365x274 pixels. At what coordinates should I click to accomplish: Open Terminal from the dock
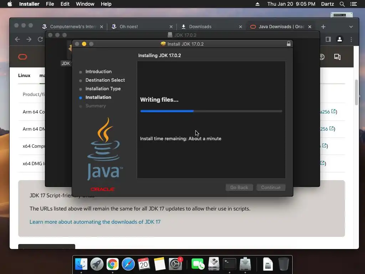[230, 264]
